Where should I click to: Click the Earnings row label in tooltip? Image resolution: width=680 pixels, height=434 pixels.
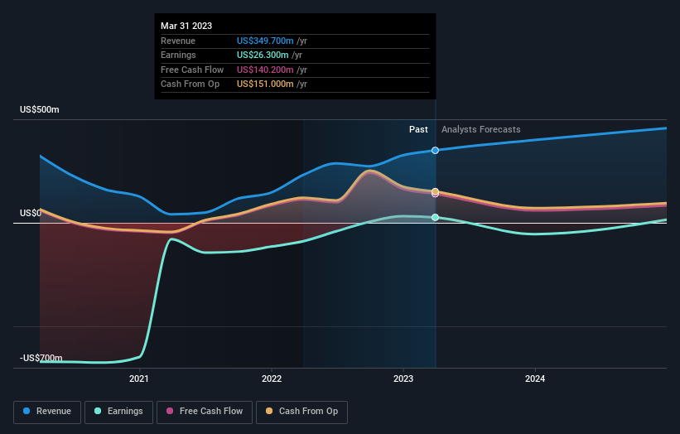tap(178, 55)
